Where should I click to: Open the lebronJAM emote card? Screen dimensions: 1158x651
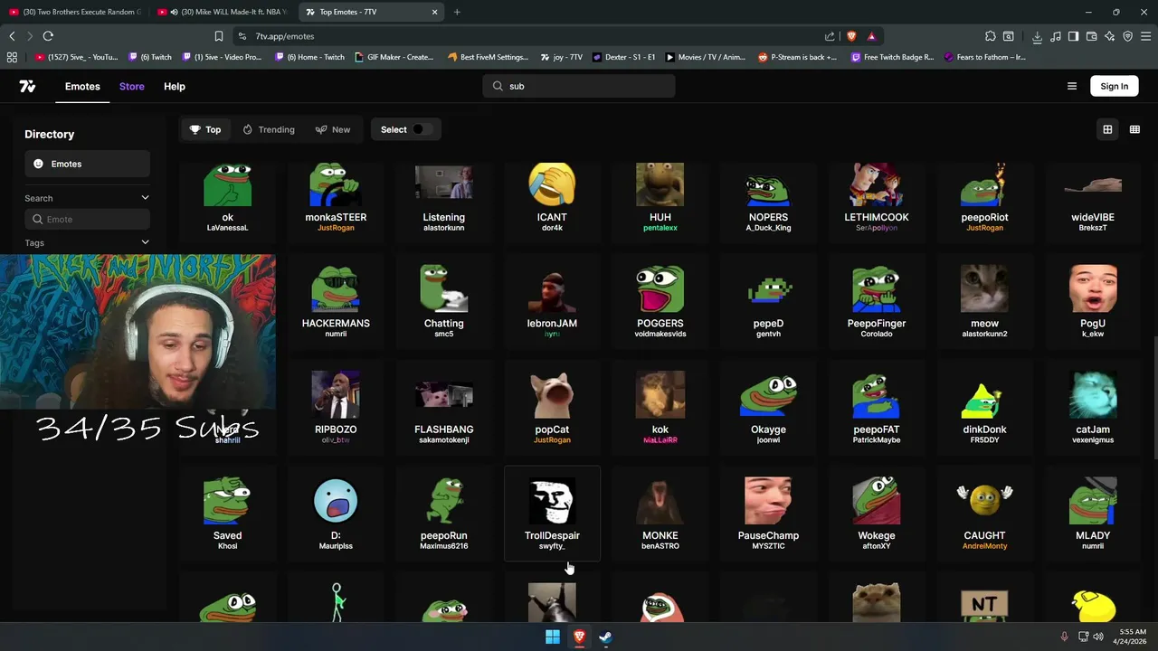click(x=552, y=301)
